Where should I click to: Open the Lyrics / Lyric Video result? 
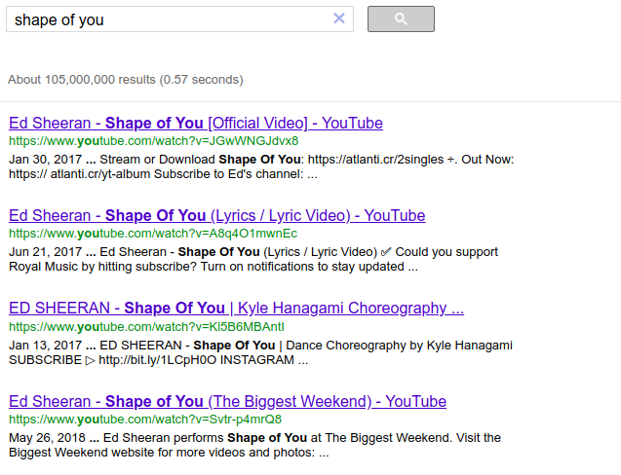(x=217, y=215)
